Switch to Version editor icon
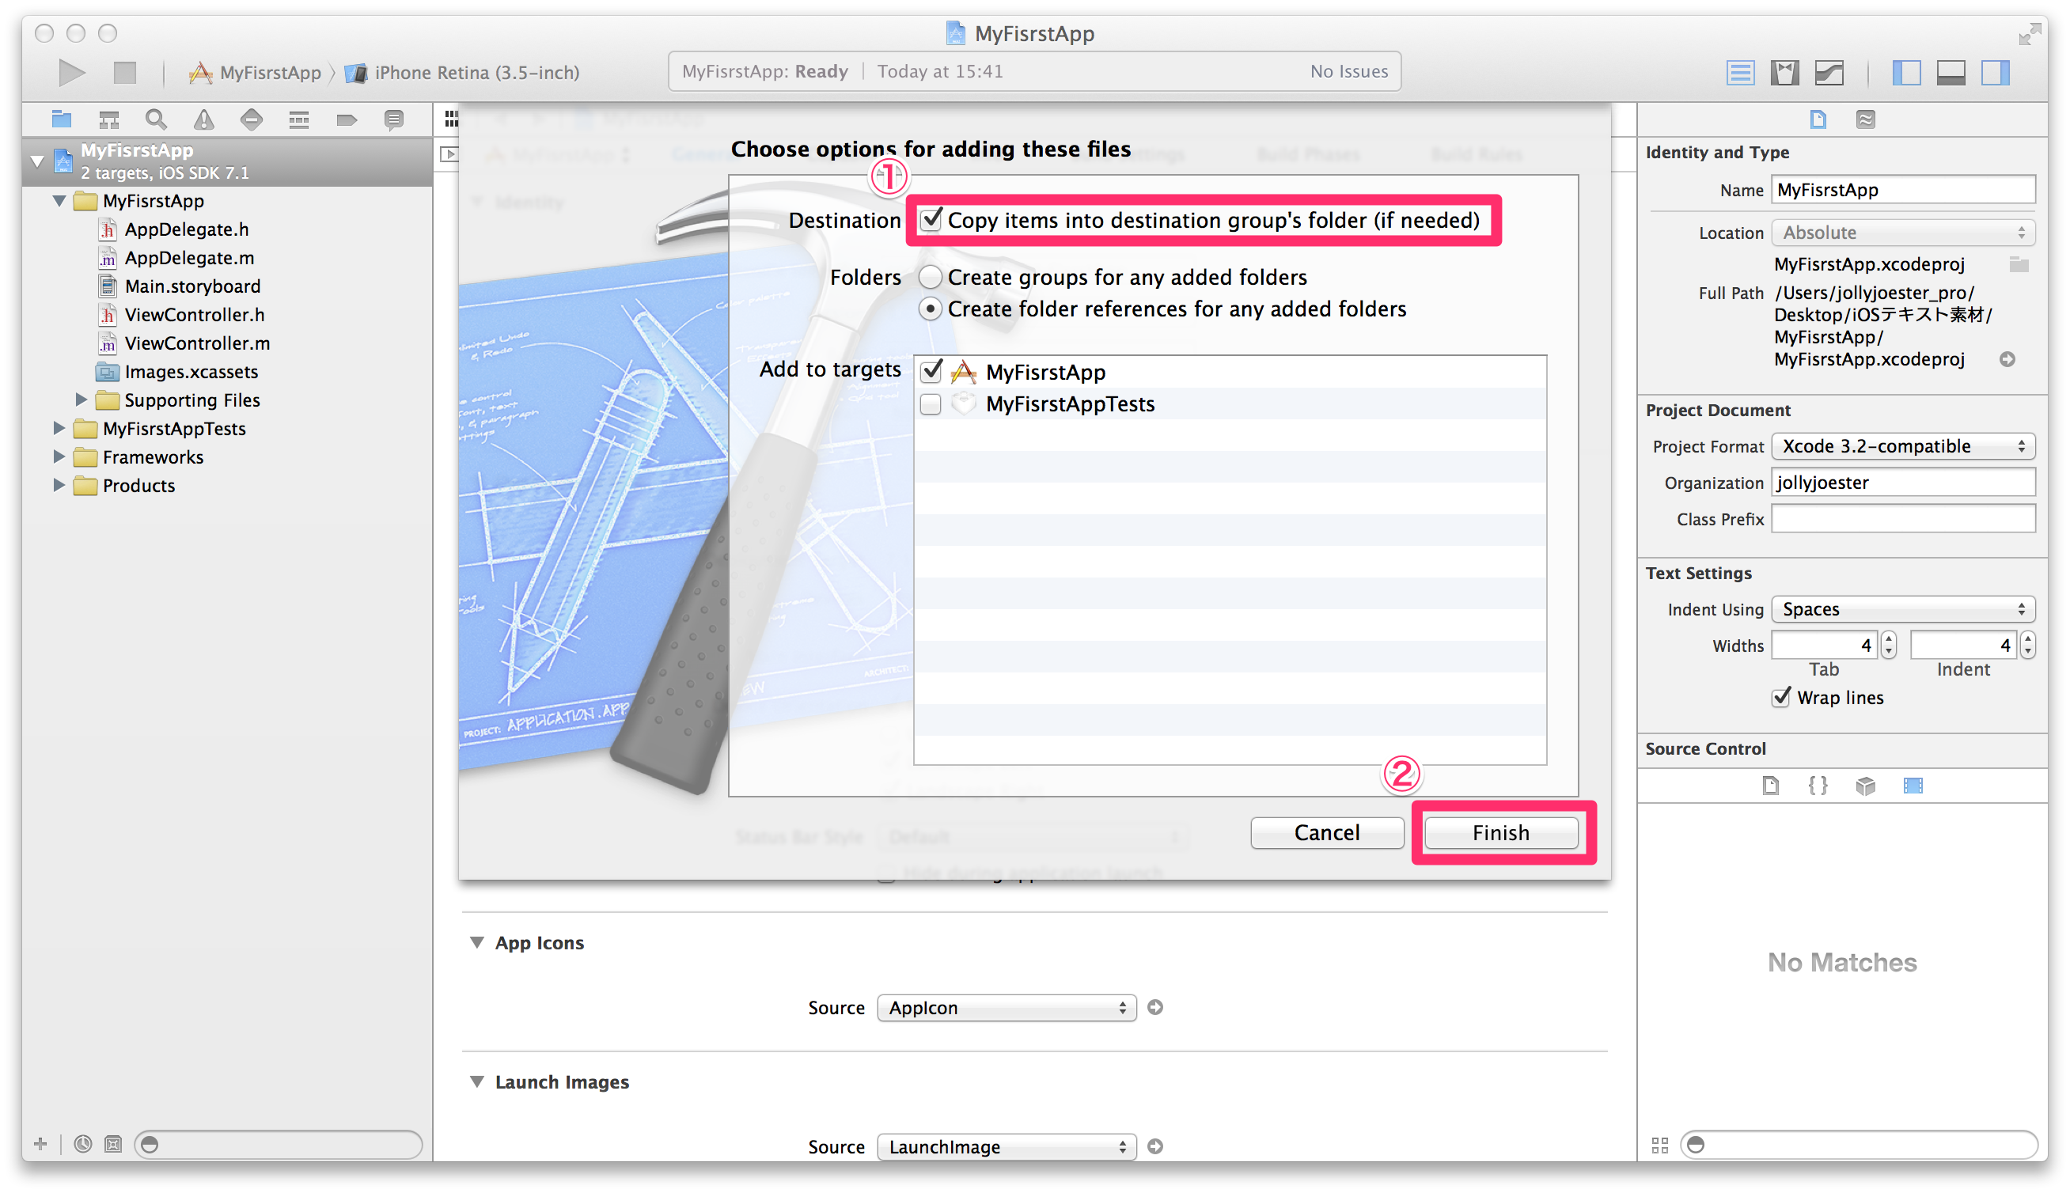 (1829, 72)
